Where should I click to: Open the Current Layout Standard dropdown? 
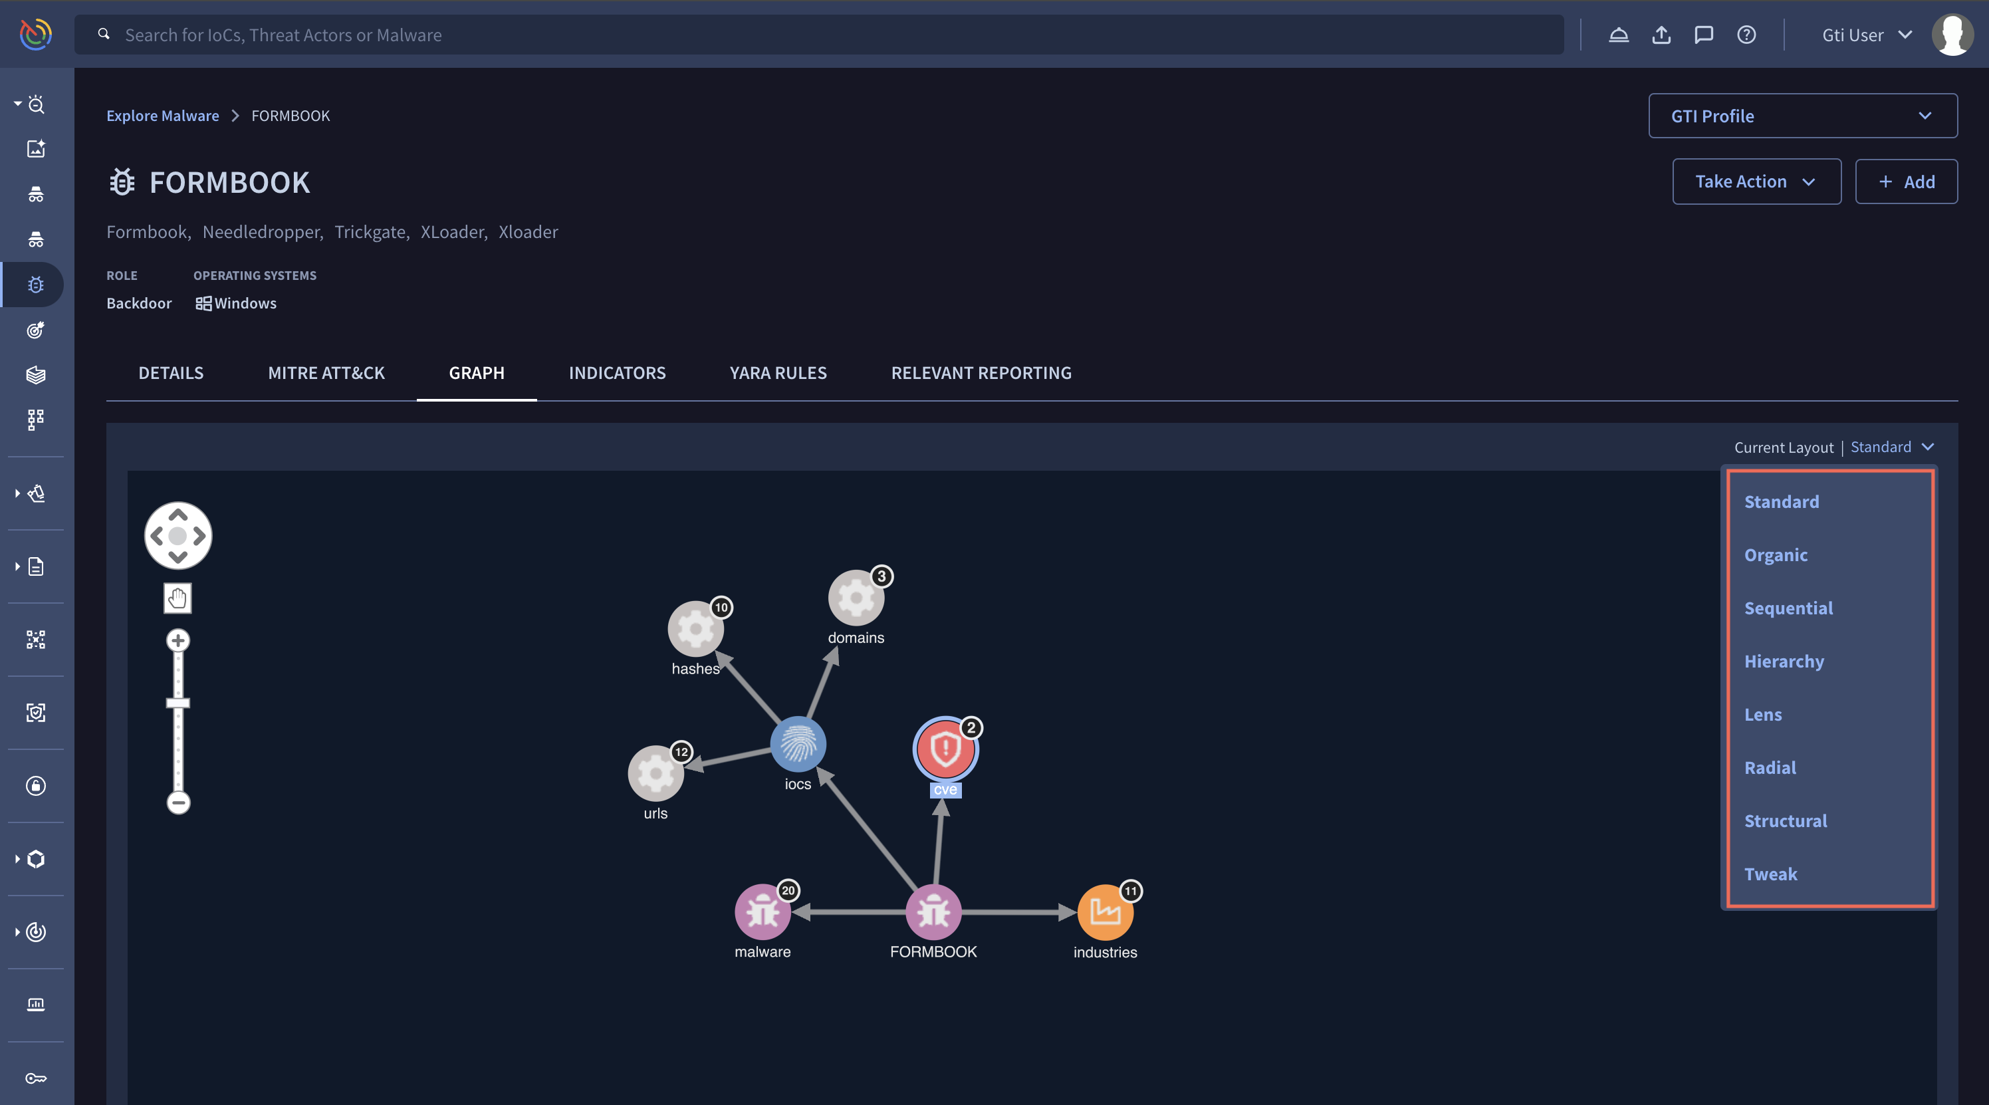tap(1892, 447)
